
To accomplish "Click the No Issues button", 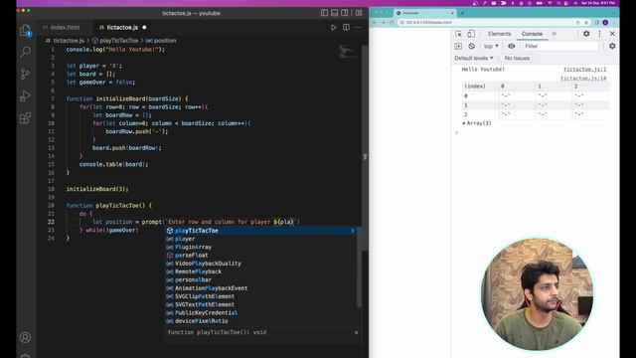I will pos(517,58).
